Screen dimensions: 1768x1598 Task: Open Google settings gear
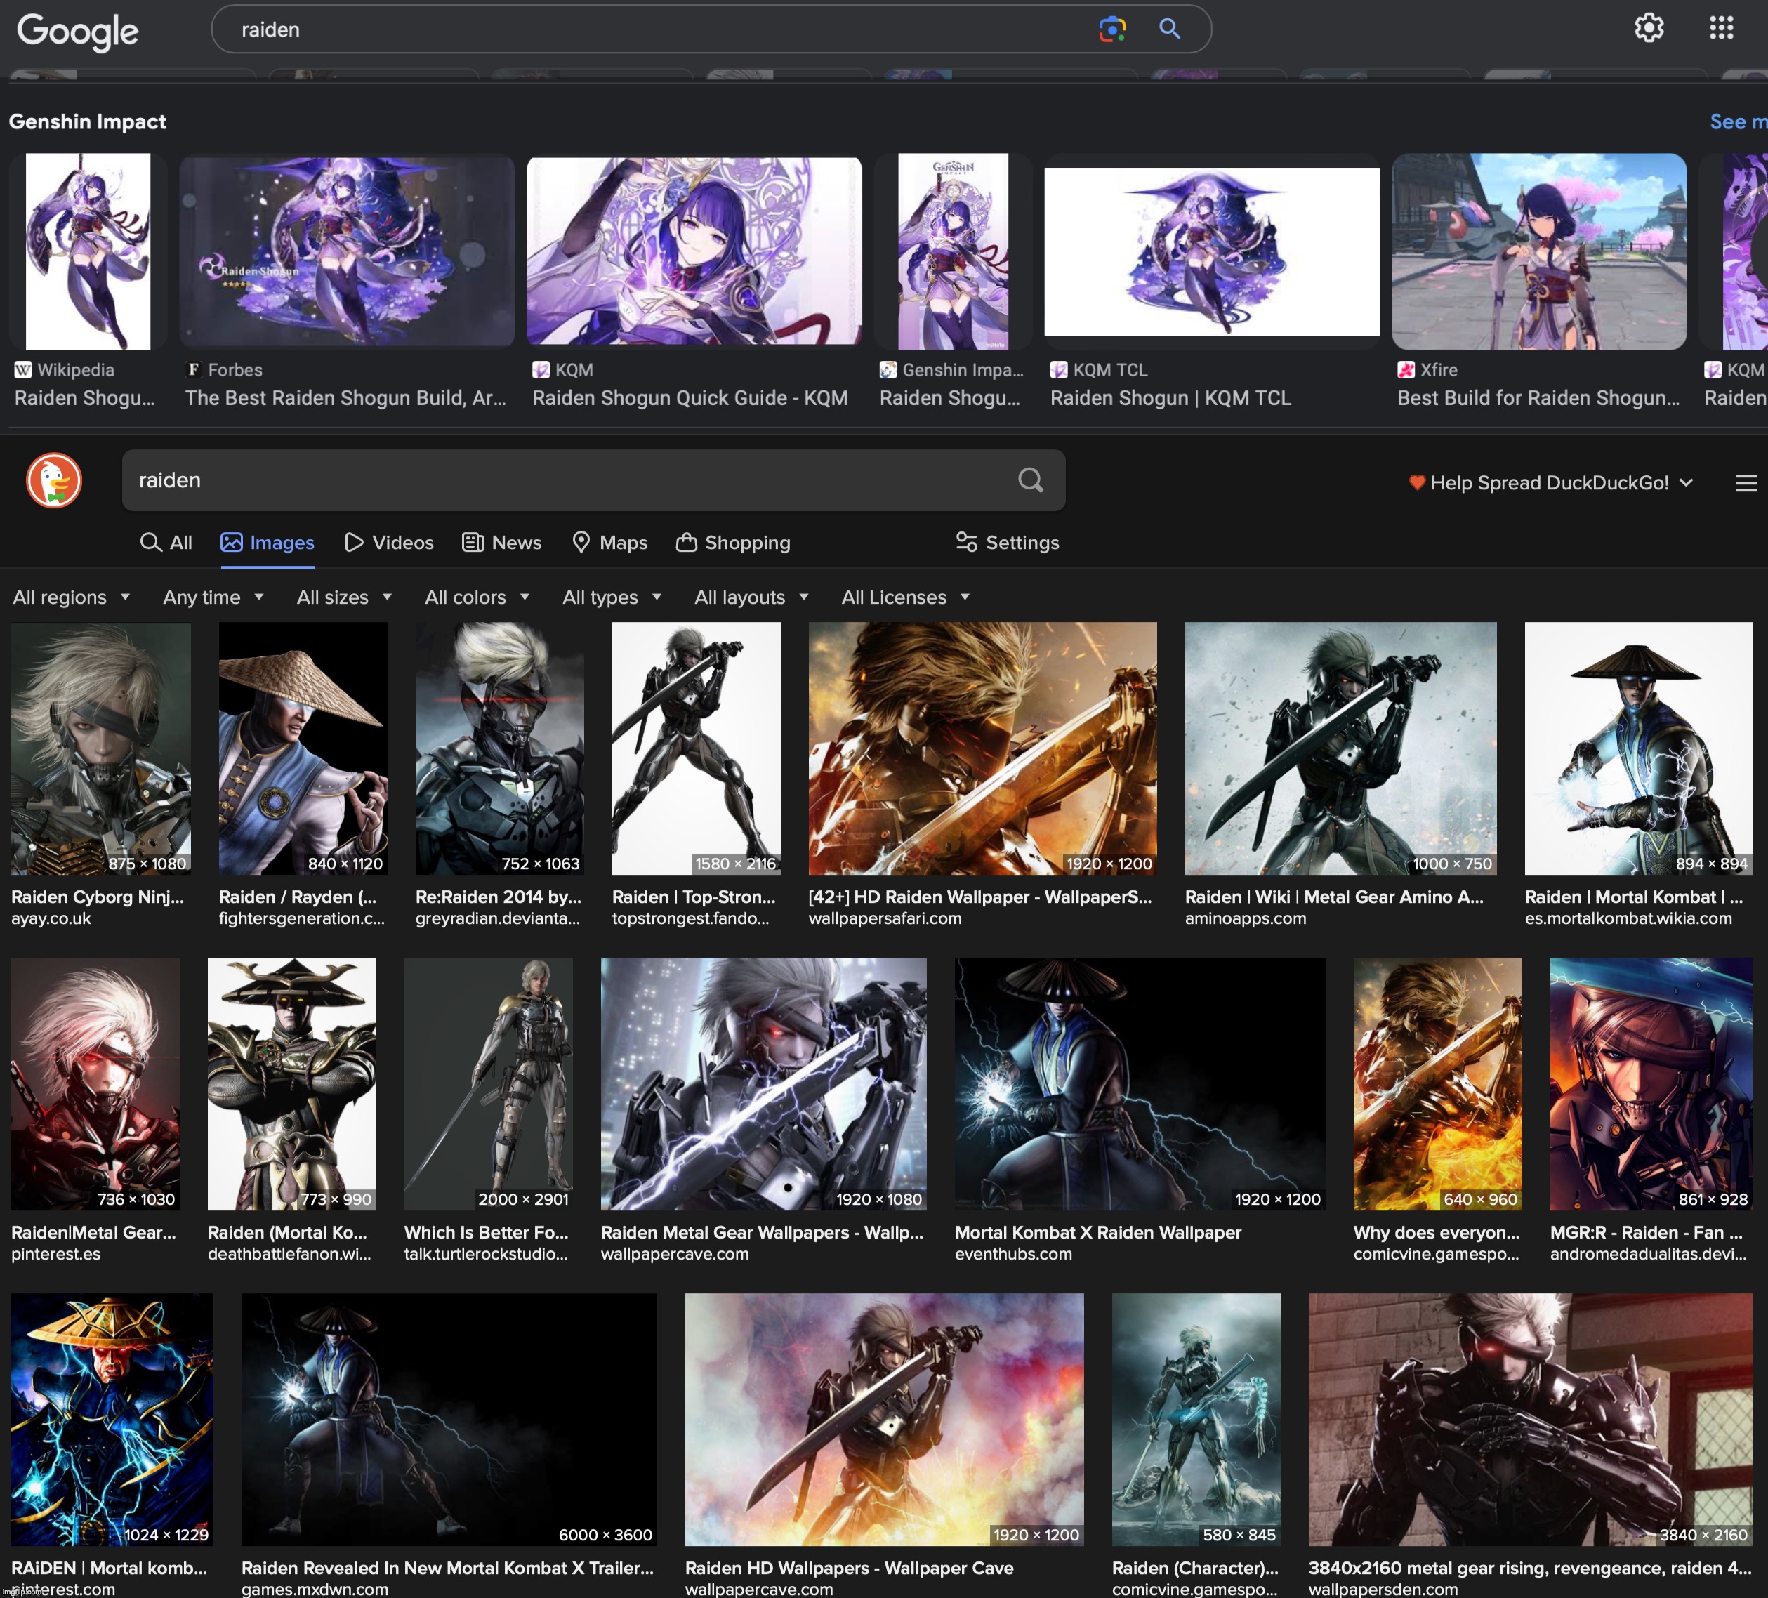(x=1649, y=28)
